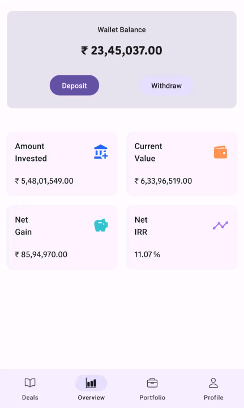244x408 pixels.
Task: Click the orange wallet icon on Current Value
Action: (220, 152)
